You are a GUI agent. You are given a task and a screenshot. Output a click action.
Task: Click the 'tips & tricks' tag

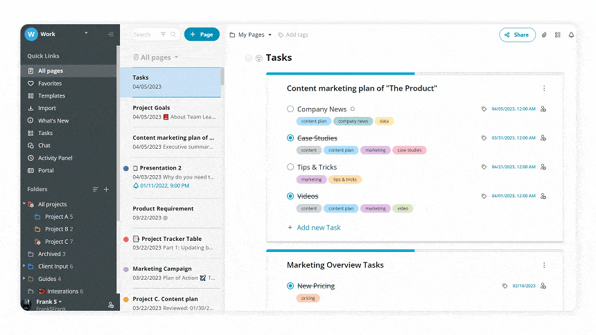point(344,180)
